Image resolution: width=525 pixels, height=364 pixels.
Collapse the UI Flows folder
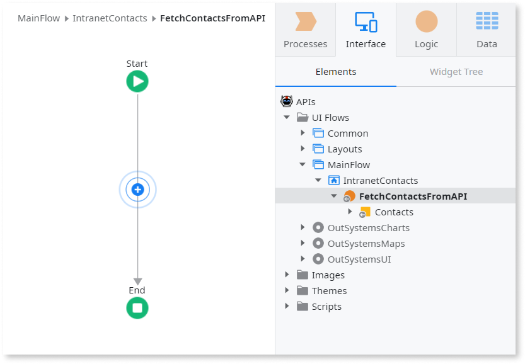(287, 117)
